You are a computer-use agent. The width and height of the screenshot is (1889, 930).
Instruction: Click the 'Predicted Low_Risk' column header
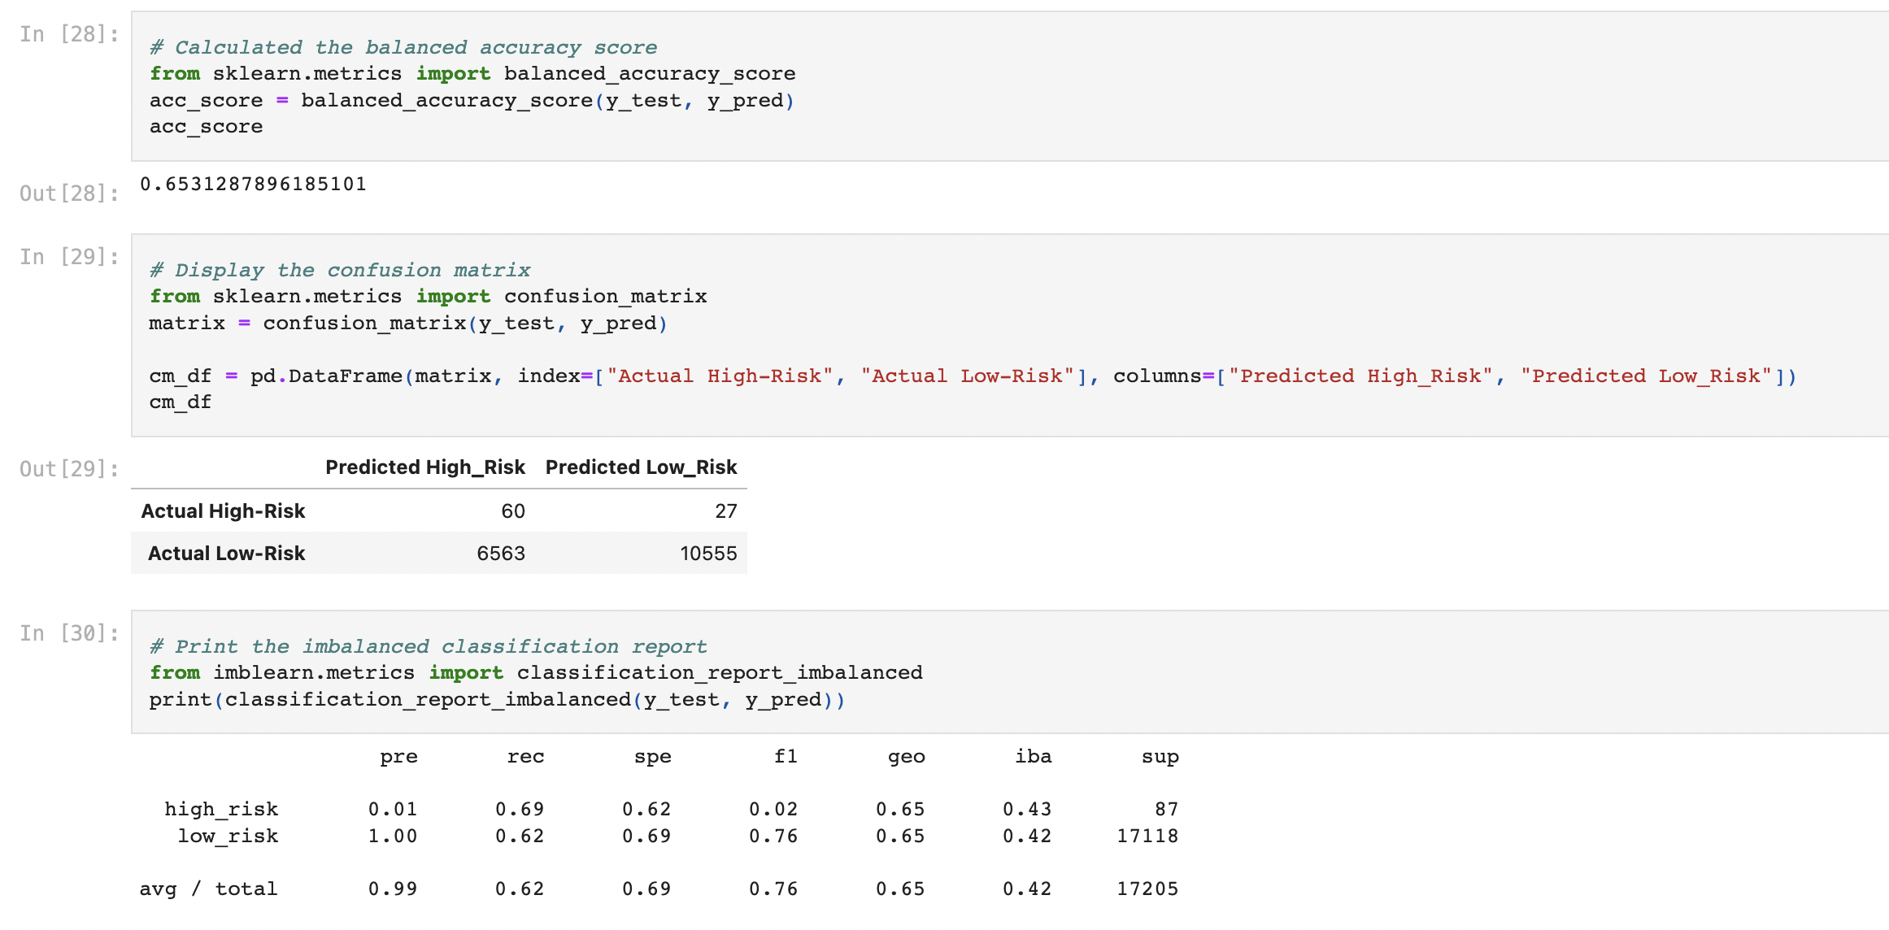(x=641, y=467)
